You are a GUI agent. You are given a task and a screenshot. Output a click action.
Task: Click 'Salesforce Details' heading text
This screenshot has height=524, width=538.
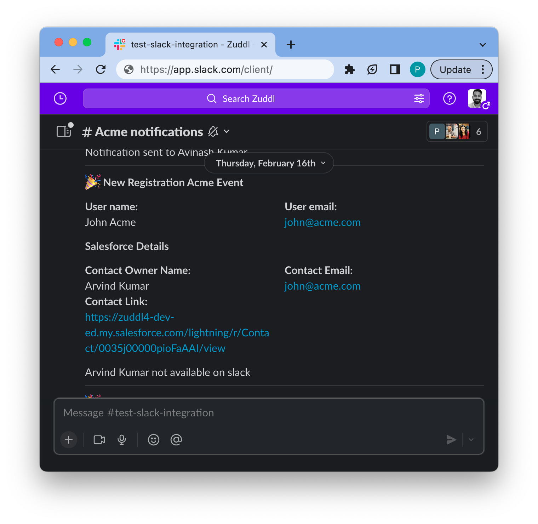(127, 246)
